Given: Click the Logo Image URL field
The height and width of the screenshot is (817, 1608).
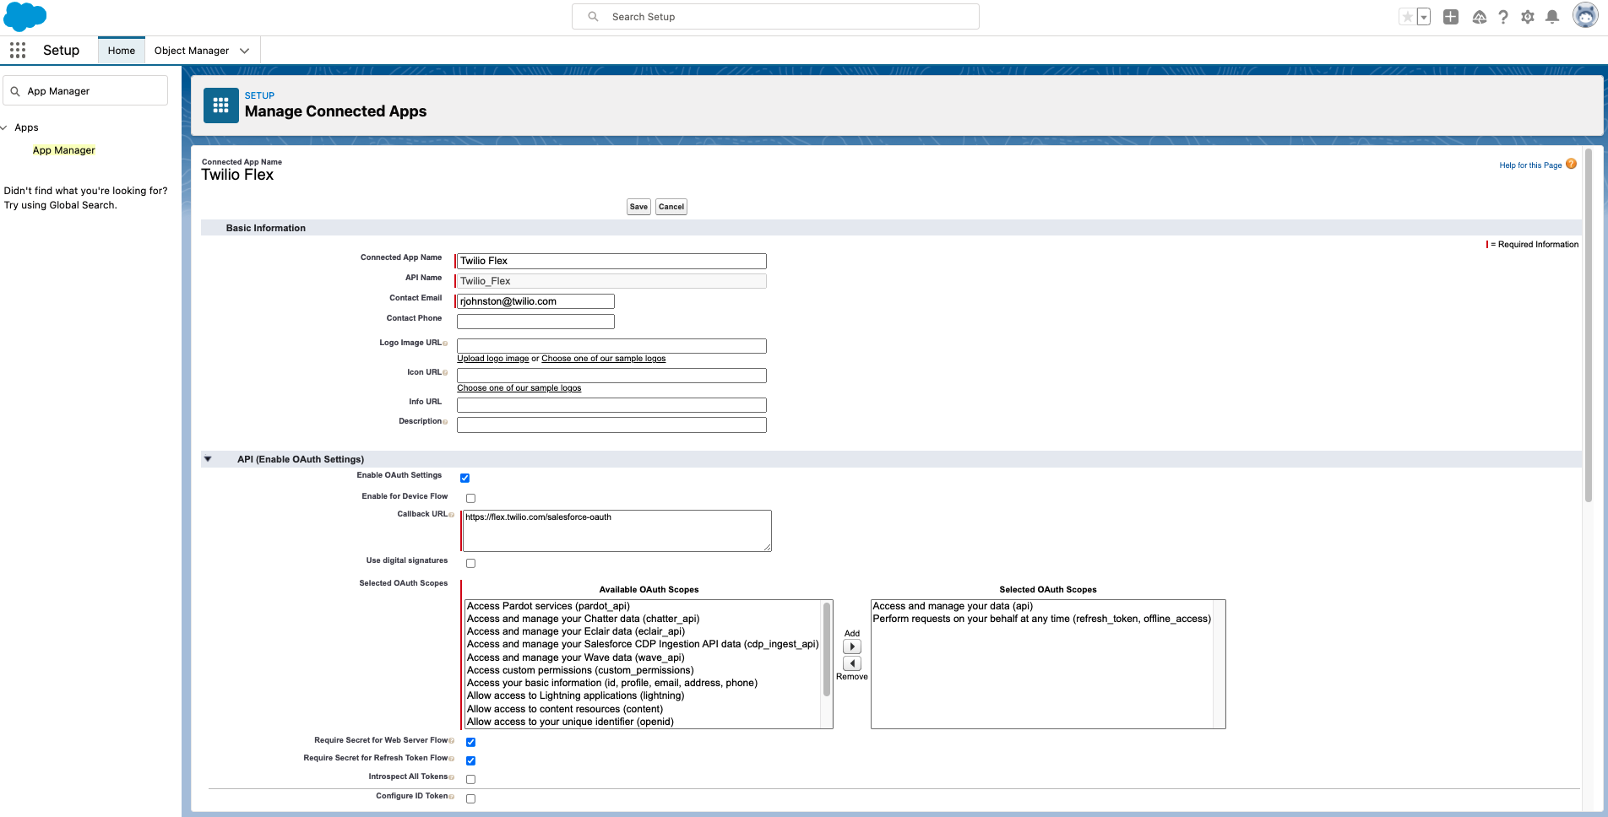Looking at the screenshot, I should tap(611, 346).
